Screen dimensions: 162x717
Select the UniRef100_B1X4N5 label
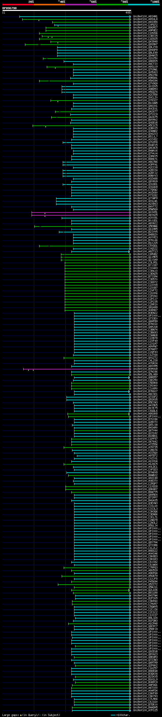145,103
